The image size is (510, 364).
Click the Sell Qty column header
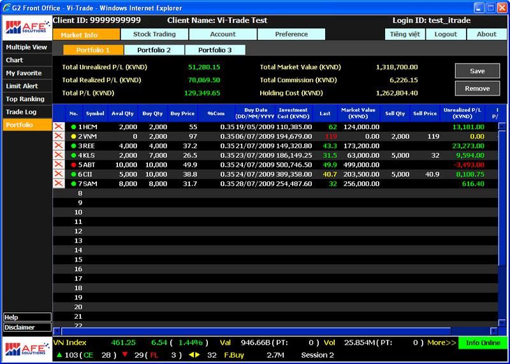tap(395, 113)
